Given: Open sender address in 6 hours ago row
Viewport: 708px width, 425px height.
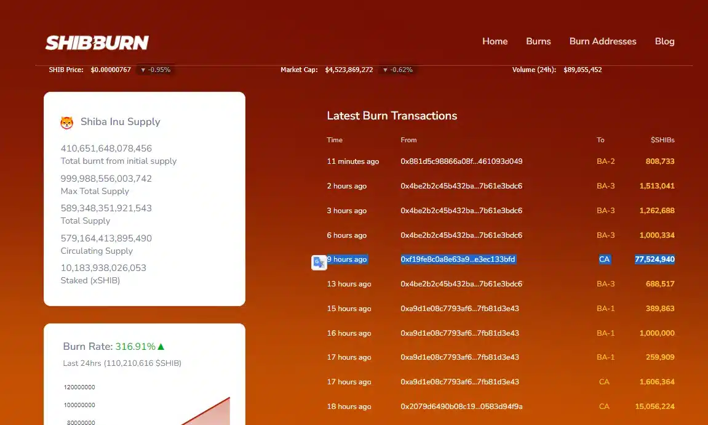Looking at the screenshot, I should pos(461,235).
